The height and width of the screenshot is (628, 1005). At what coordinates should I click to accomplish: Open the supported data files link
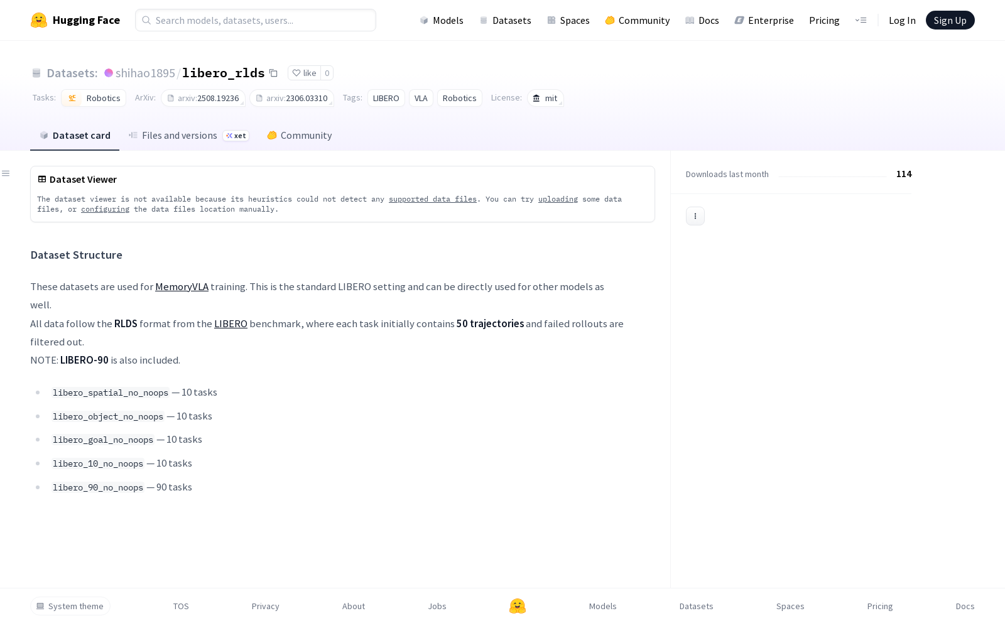click(x=433, y=199)
